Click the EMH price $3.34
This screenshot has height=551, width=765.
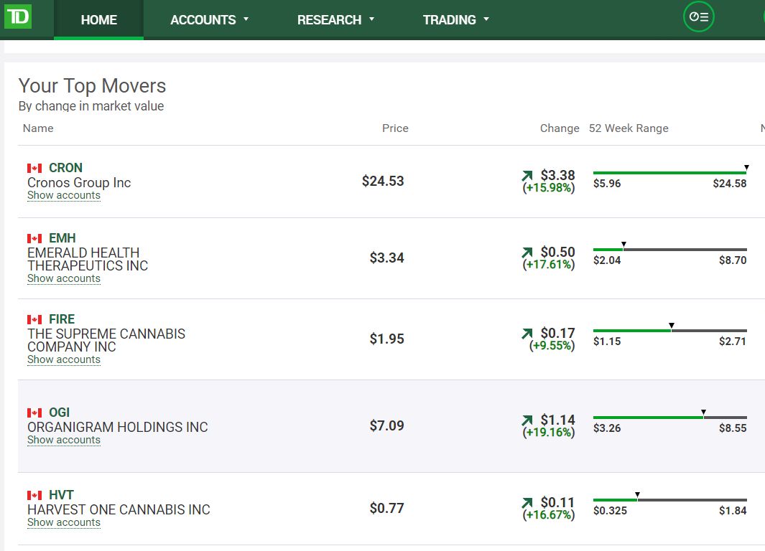pos(387,258)
